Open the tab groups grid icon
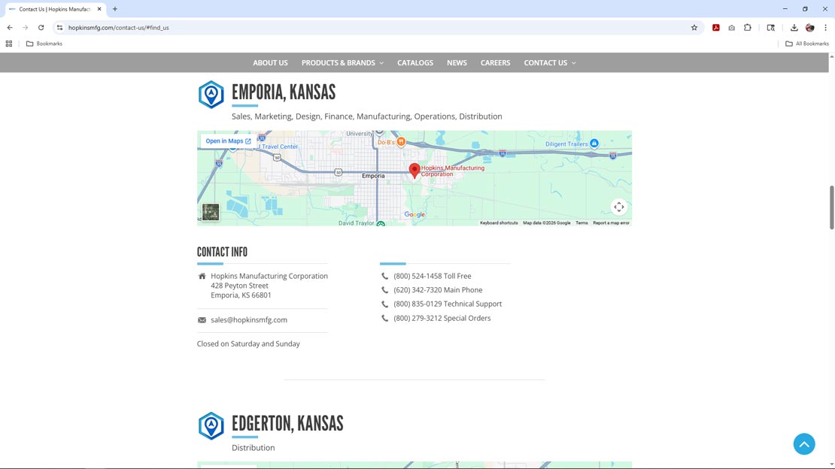Viewport: 835px width, 469px height. (9, 44)
